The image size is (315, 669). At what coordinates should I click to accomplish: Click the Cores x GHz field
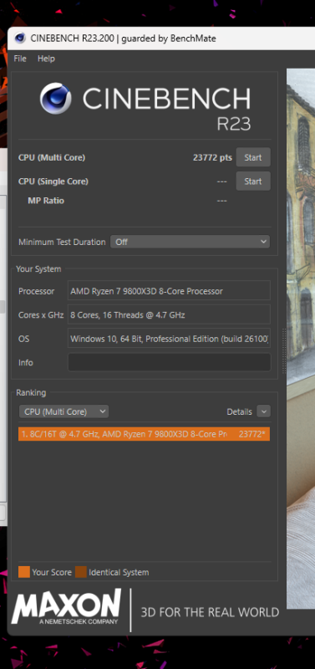point(170,315)
